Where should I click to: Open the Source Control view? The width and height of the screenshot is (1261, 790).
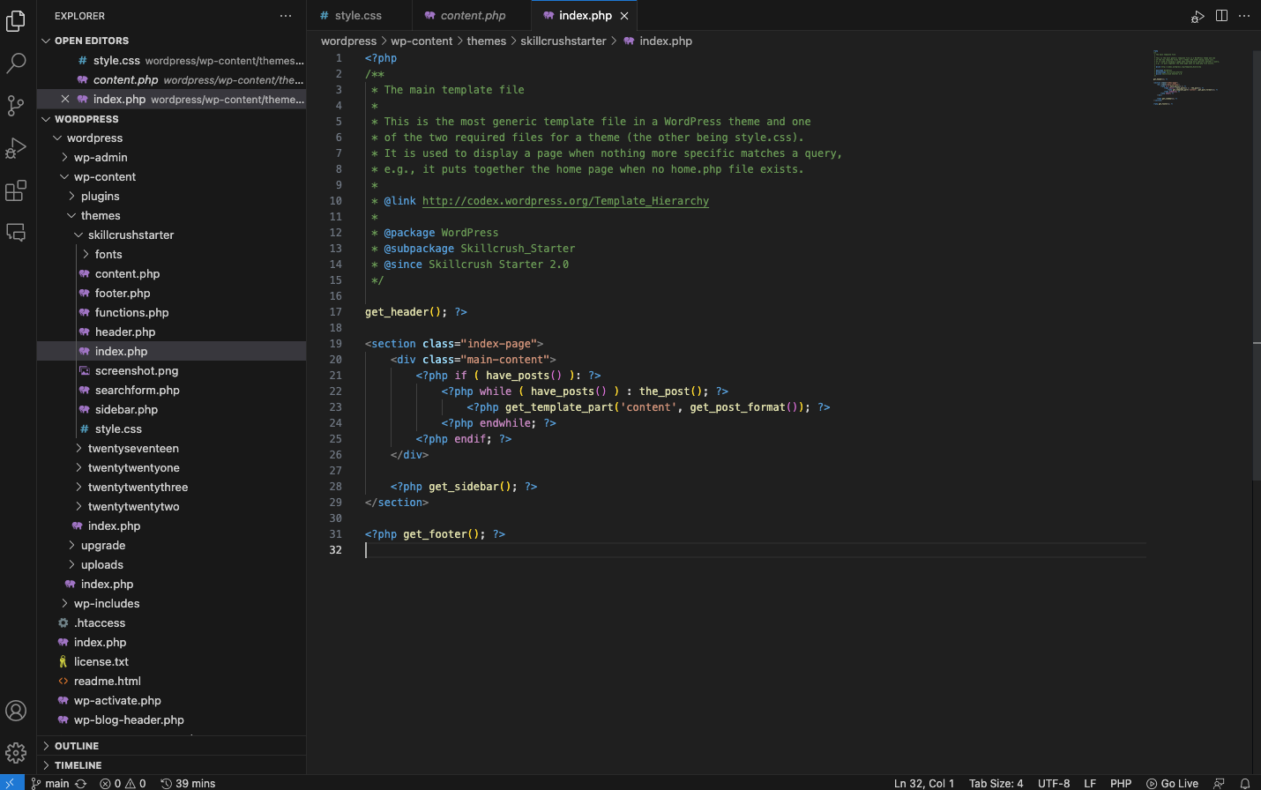16,106
